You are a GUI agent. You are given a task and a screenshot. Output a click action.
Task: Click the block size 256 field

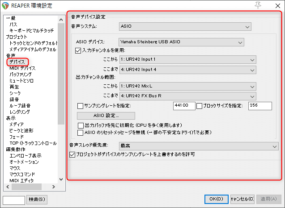pyautogui.click(x=260, y=106)
